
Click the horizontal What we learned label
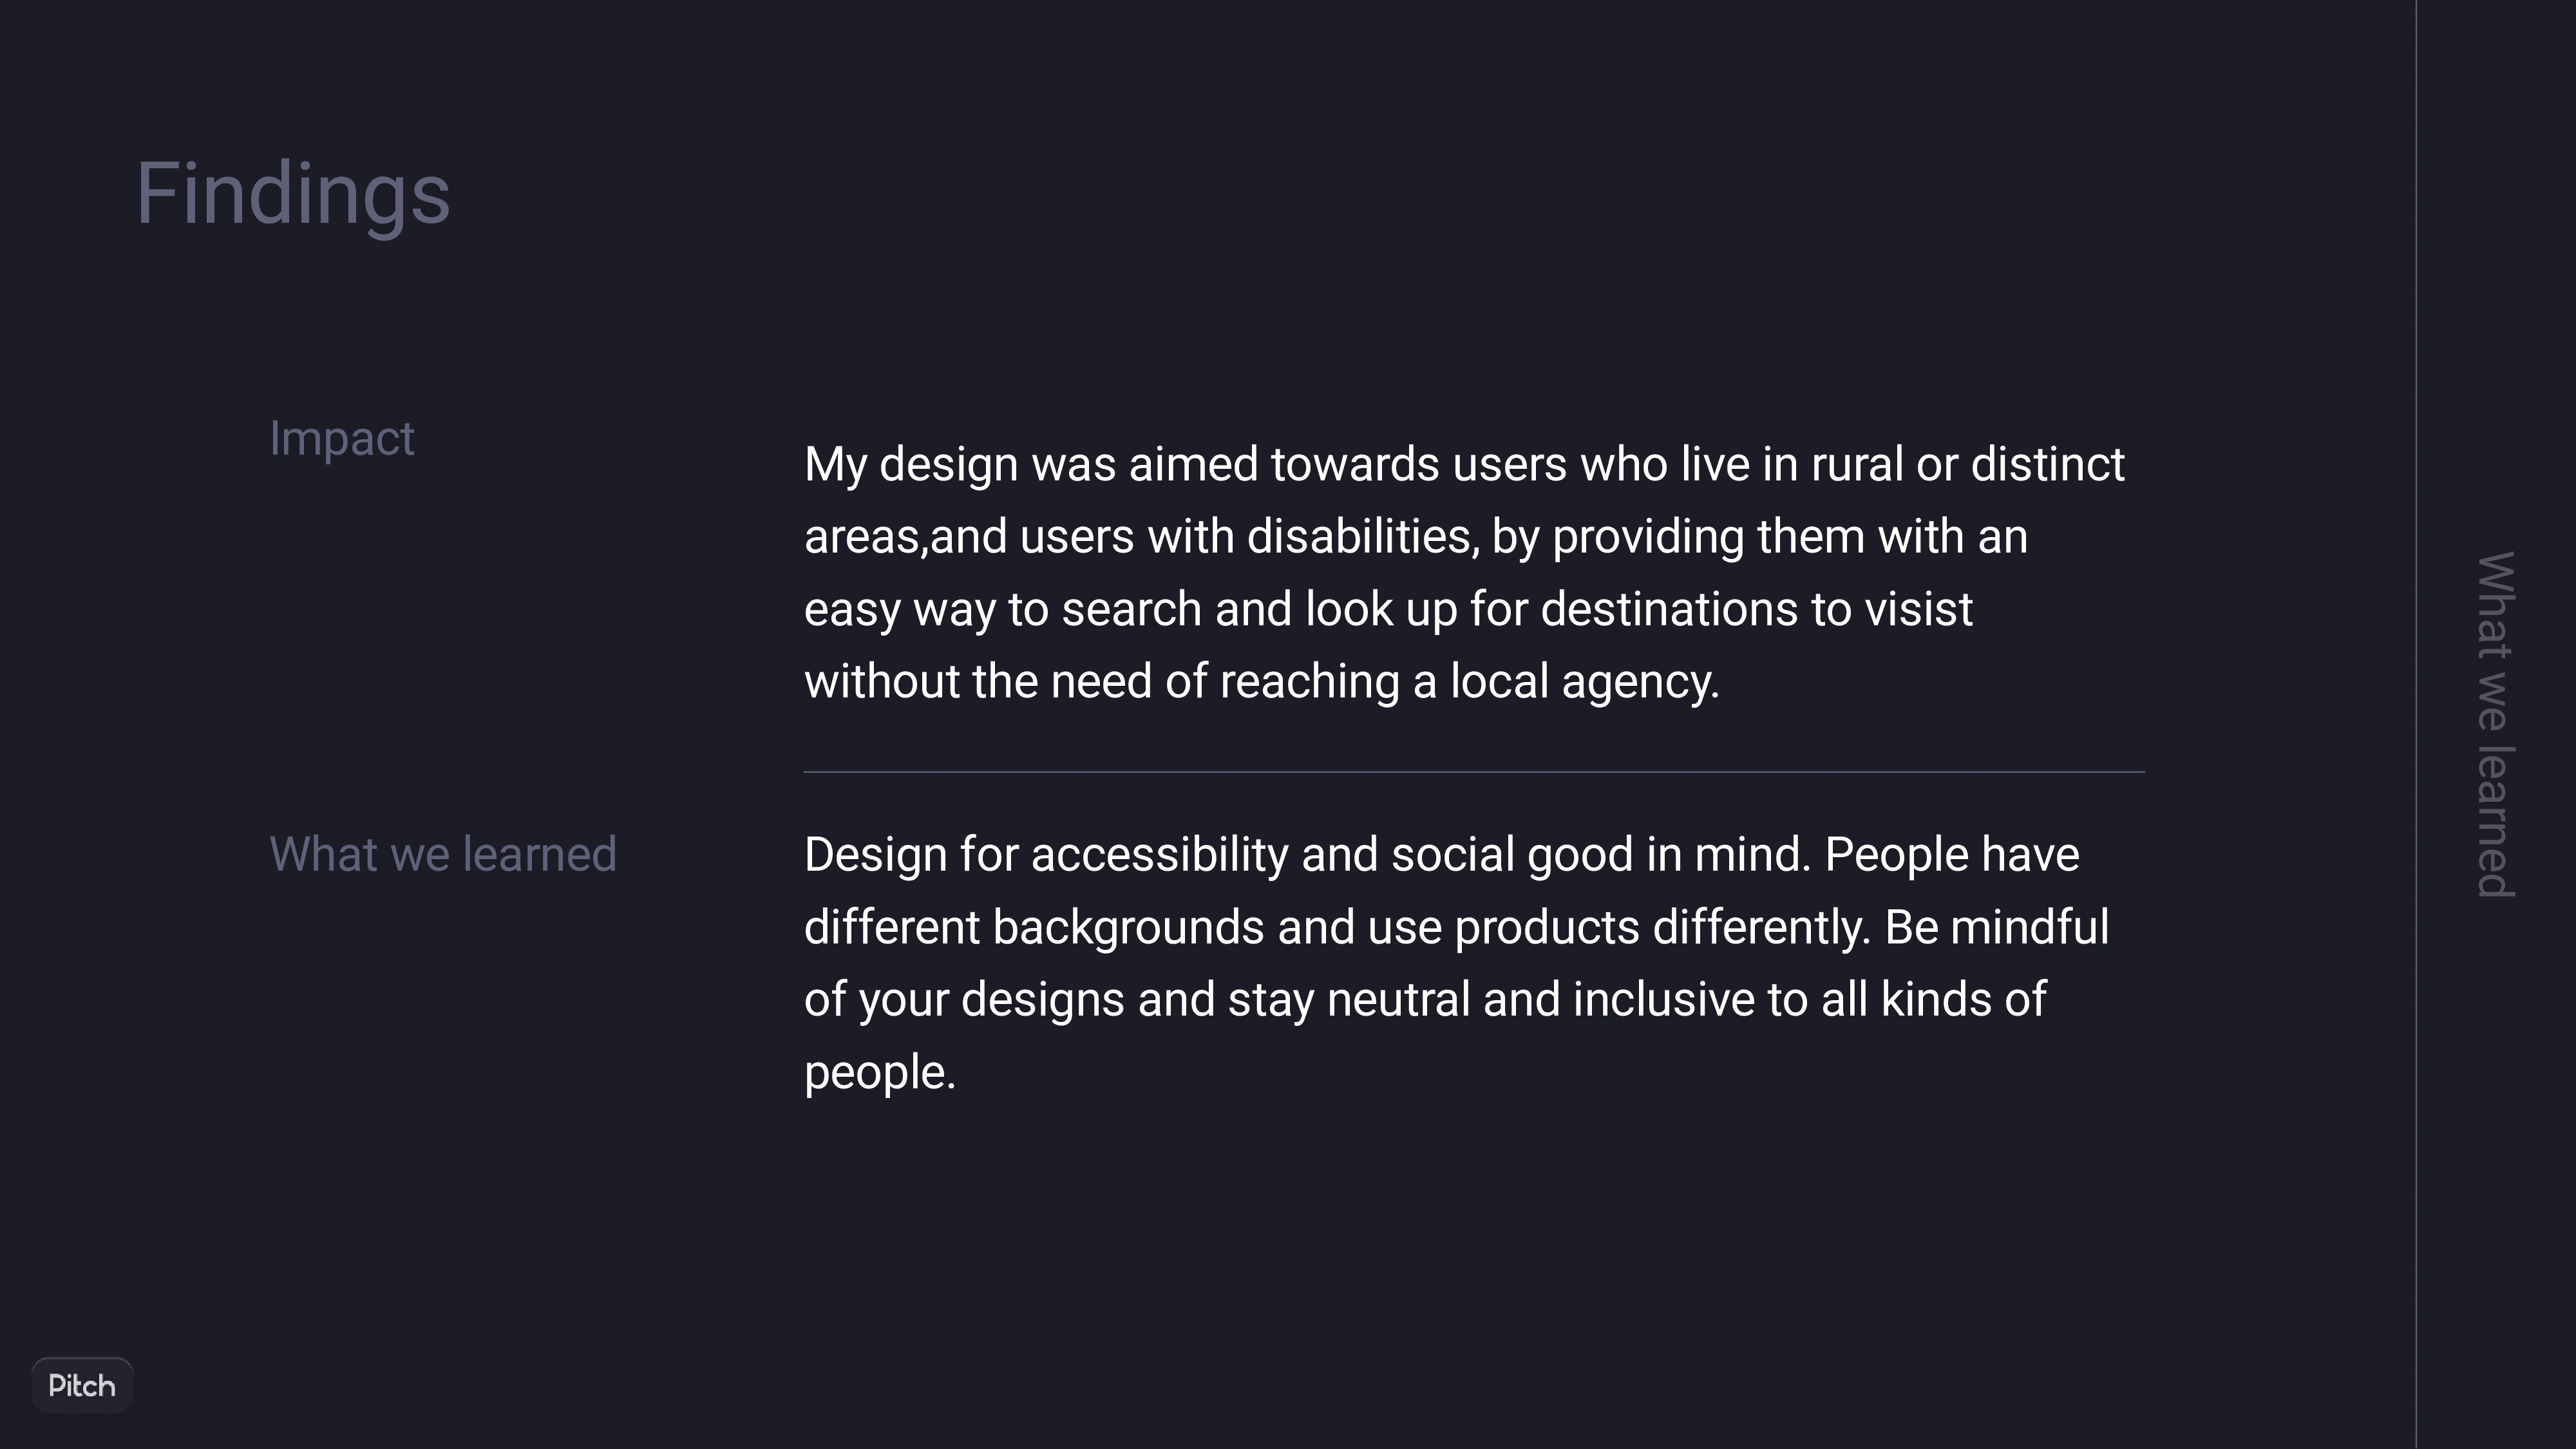443,855
